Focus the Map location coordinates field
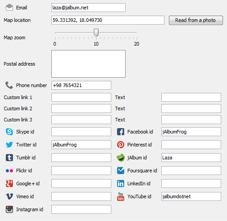This screenshot has width=227, height=221. pos(108,20)
